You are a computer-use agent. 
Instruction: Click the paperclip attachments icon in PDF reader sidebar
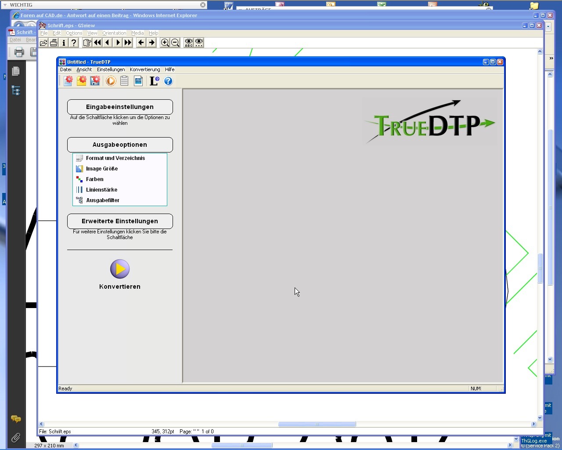[16, 438]
